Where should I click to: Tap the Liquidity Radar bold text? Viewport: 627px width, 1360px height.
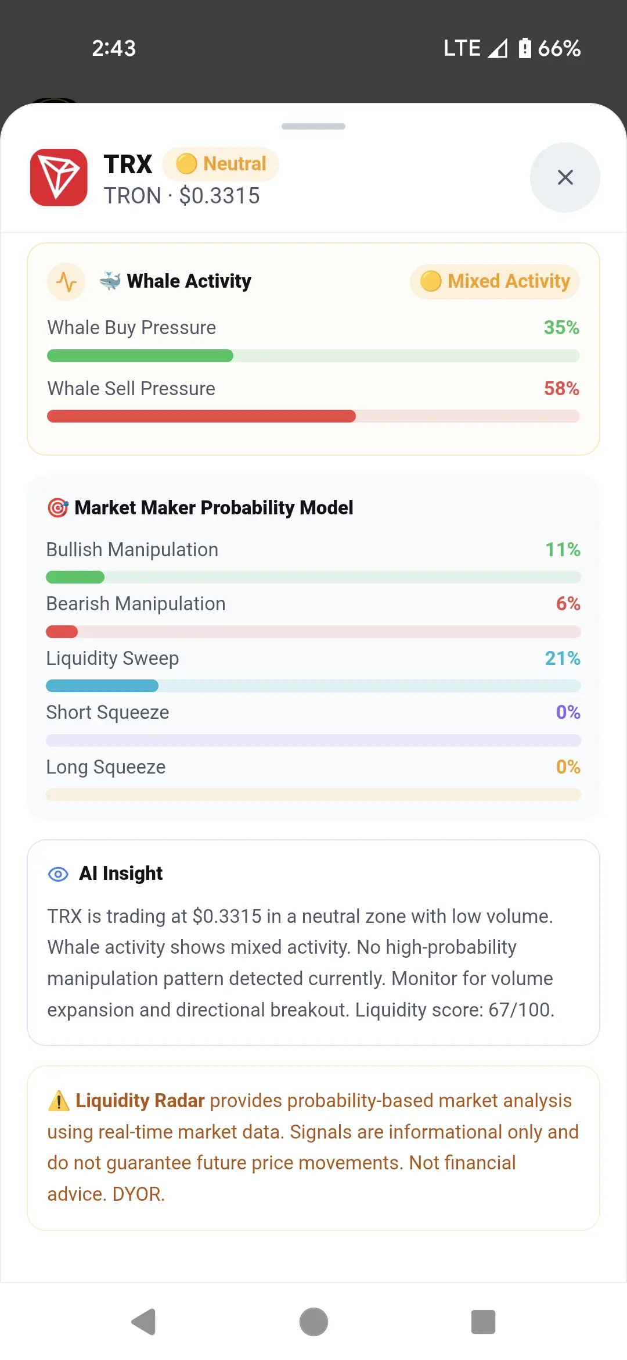(140, 1101)
